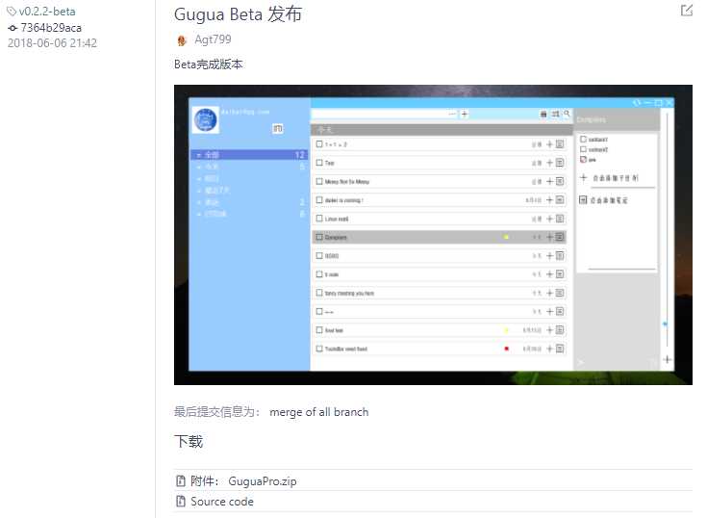Screen dimensions: 707x518
Task: Click the tag icon beside v0.2.2-beta
Action: click(12, 12)
